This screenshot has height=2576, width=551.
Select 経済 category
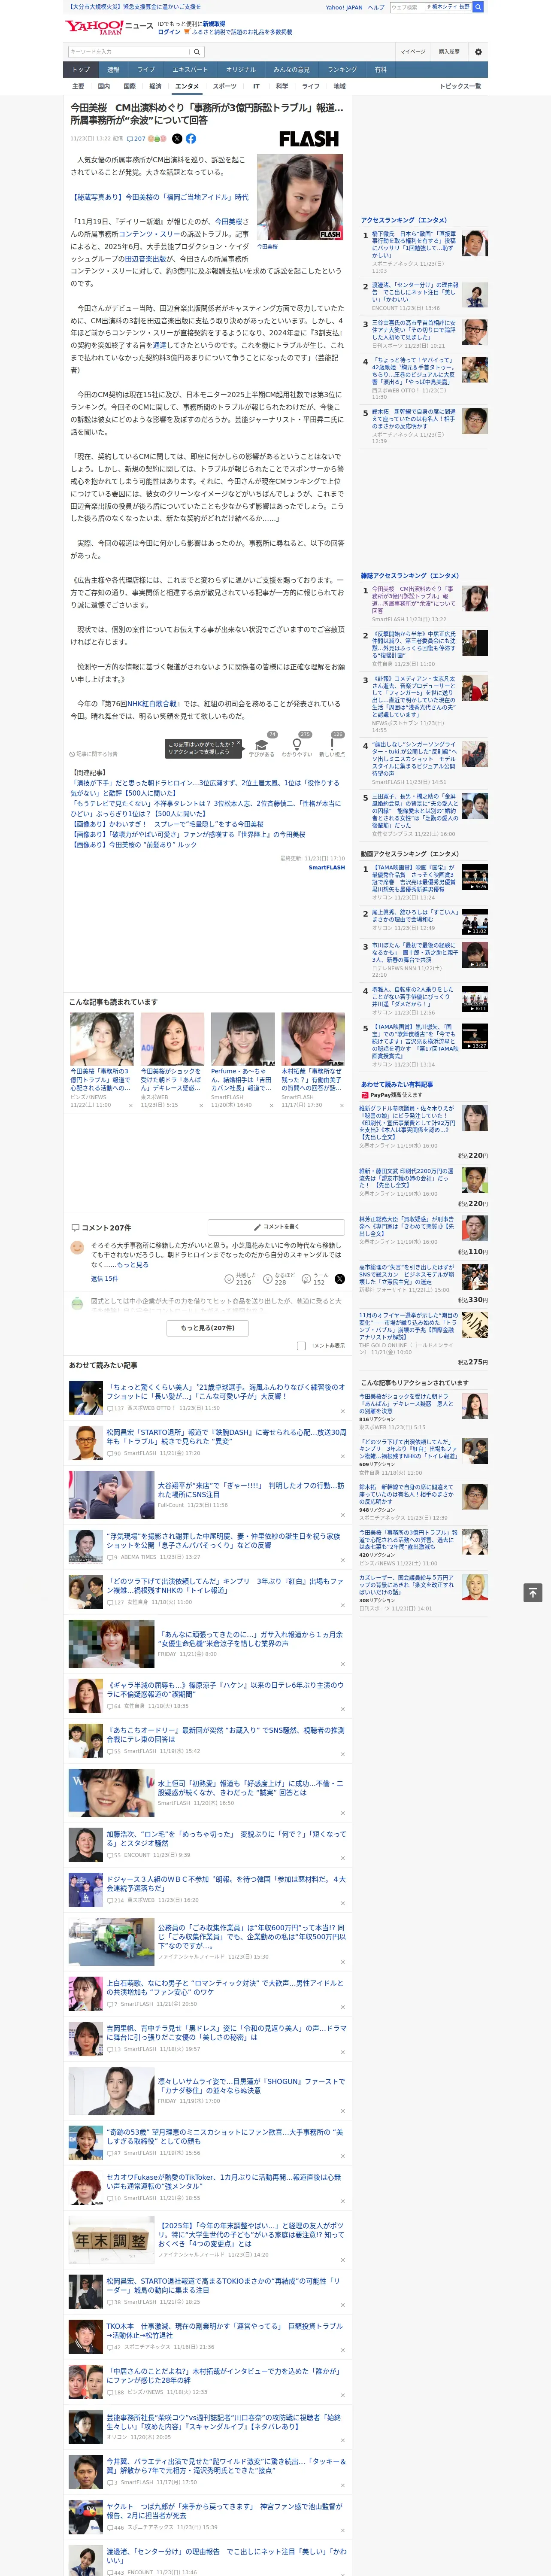pos(155,87)
